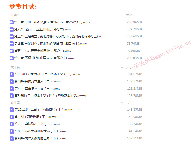Viewport: 193px width, 142px height.
Task: Click video icon of 第4讲+自由资本主义(三) file
Action: tap(12, 89)
